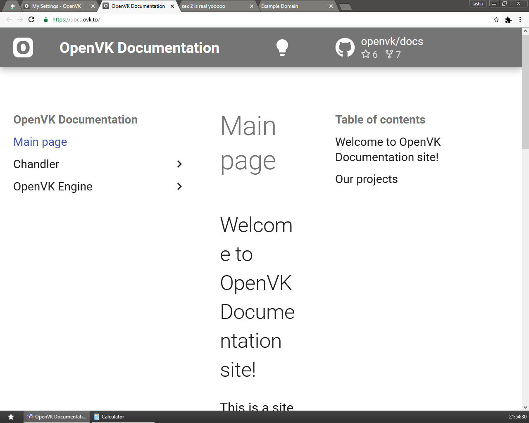529x423 pixels.
Task: Expand the Chandler section chevron
Action: [x=179, y=164]
